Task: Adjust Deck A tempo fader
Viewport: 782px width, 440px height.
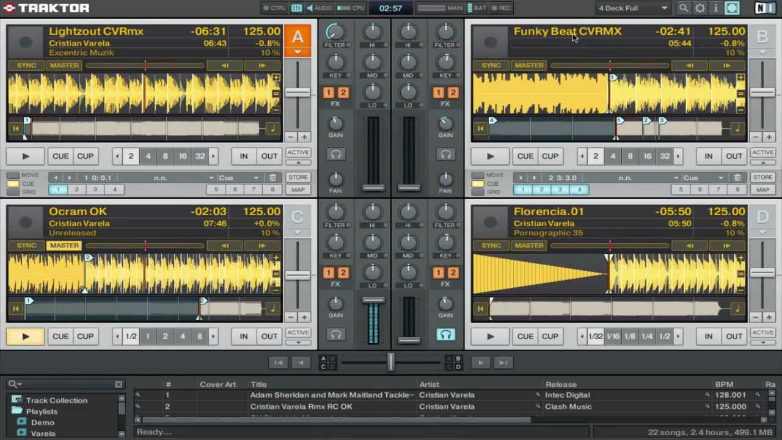Action: (x=298, y=92)
